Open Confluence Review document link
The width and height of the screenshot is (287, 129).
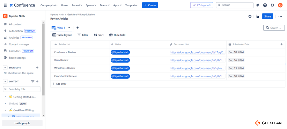tap(197, 52)
